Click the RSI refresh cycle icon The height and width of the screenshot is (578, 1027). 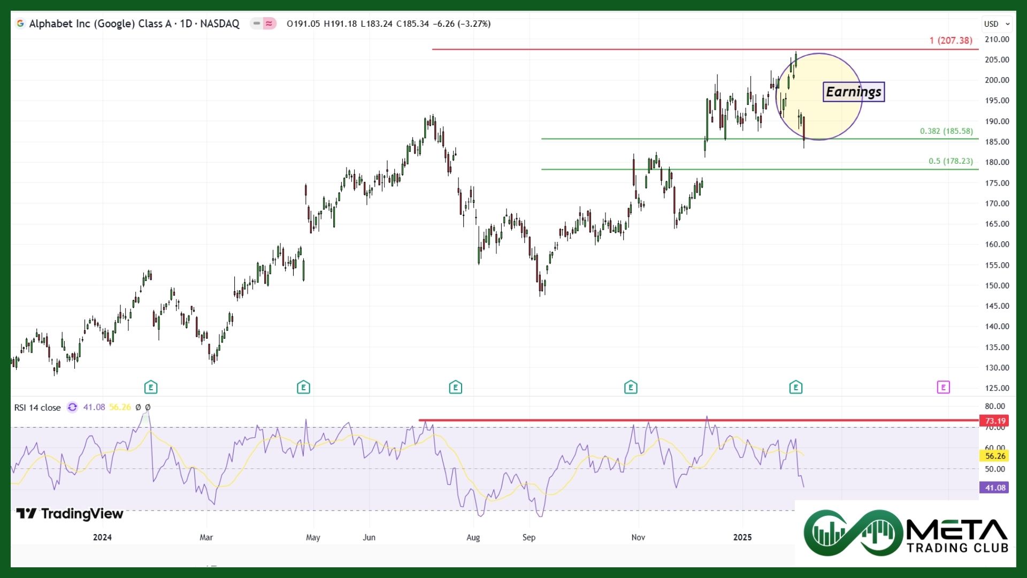pos(72,407)
